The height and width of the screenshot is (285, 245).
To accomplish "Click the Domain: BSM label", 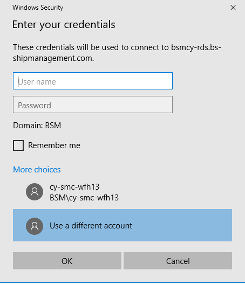I will [37, 126].
